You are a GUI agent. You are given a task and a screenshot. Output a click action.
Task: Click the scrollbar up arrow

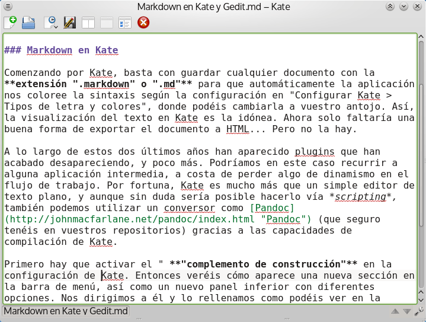(x=421, y=38)
